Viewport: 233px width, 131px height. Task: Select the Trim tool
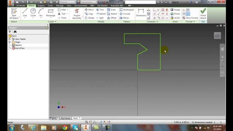click(x=100, y=10)
